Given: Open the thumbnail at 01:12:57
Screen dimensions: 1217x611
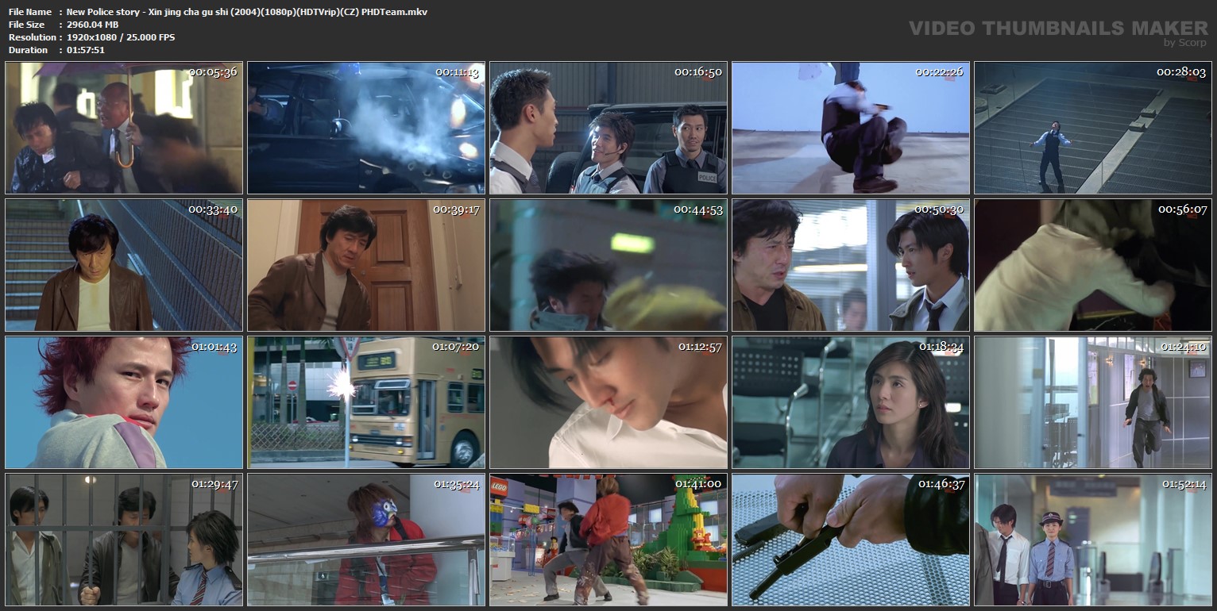Looking at the screenshot, I should (608, 402).
